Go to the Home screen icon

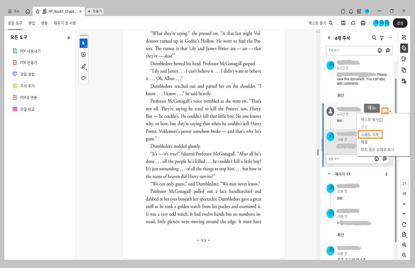pos(28,11)
